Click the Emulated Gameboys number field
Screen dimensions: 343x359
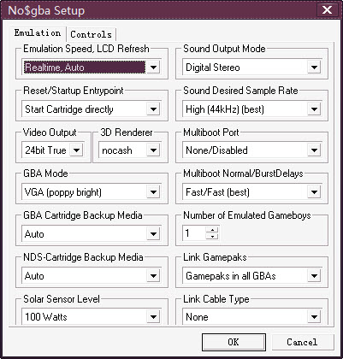[194, 233]
